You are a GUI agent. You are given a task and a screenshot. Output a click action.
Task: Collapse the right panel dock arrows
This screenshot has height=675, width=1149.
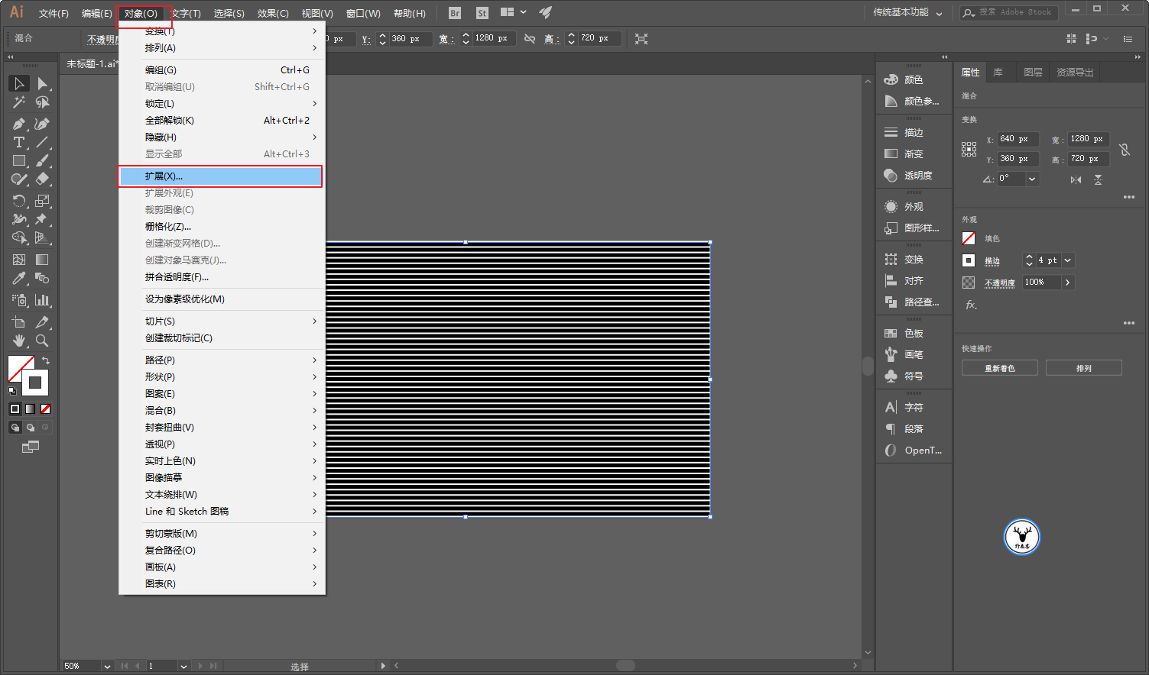[x=1138, y=57]
